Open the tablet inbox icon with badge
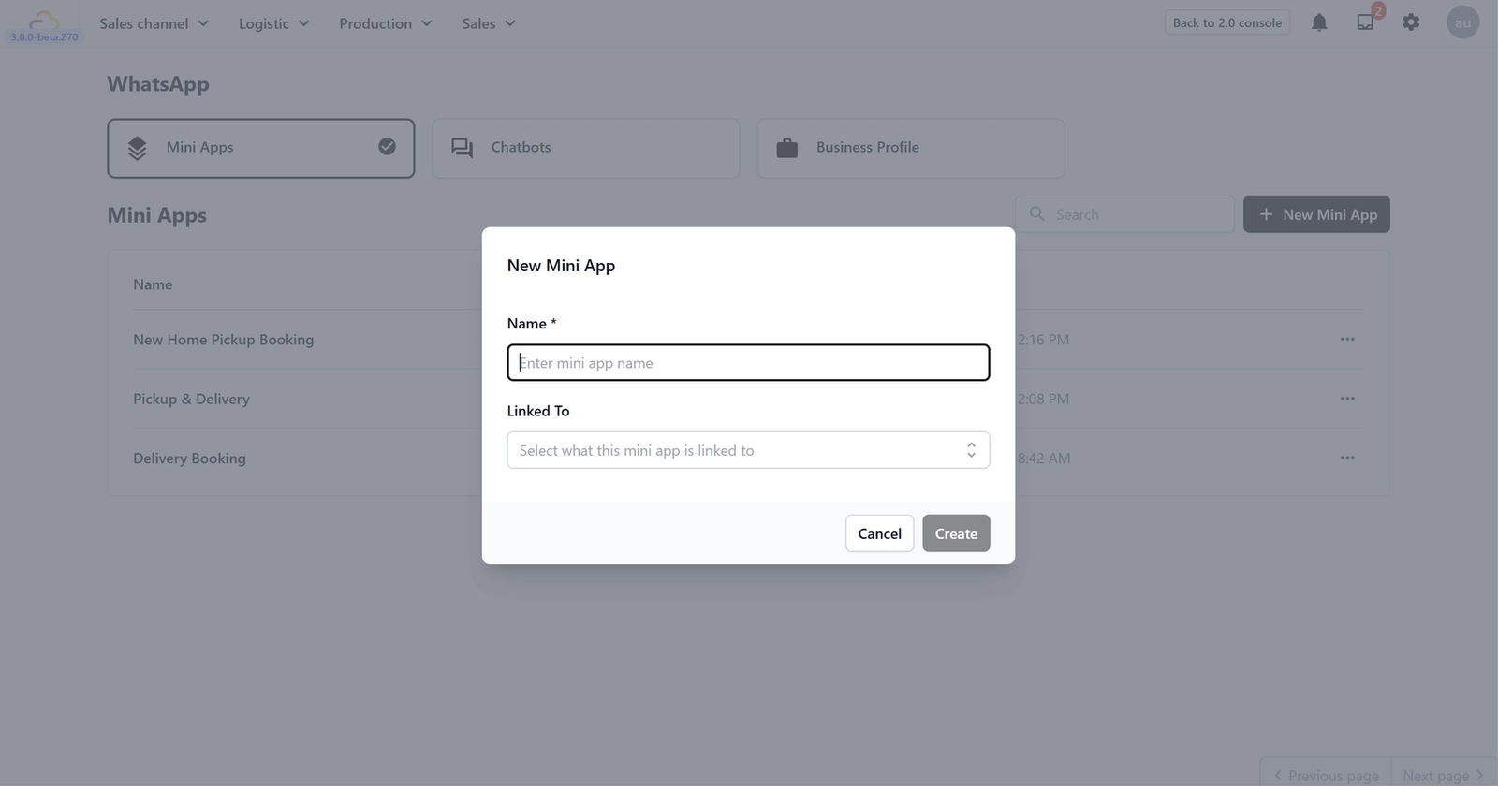Image resolution: width=1498 pixels, height=786 pixels. pyautogui.click(x=1365, y=22)
